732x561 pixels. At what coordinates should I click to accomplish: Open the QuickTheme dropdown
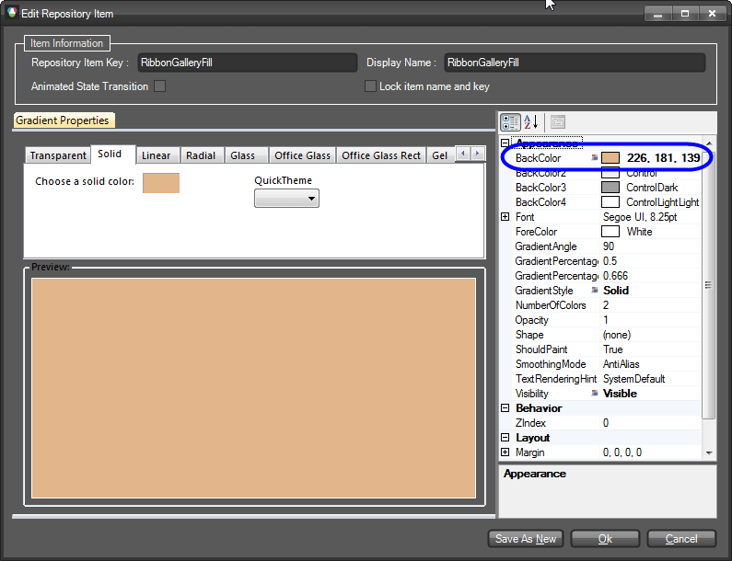coord(286,199)
